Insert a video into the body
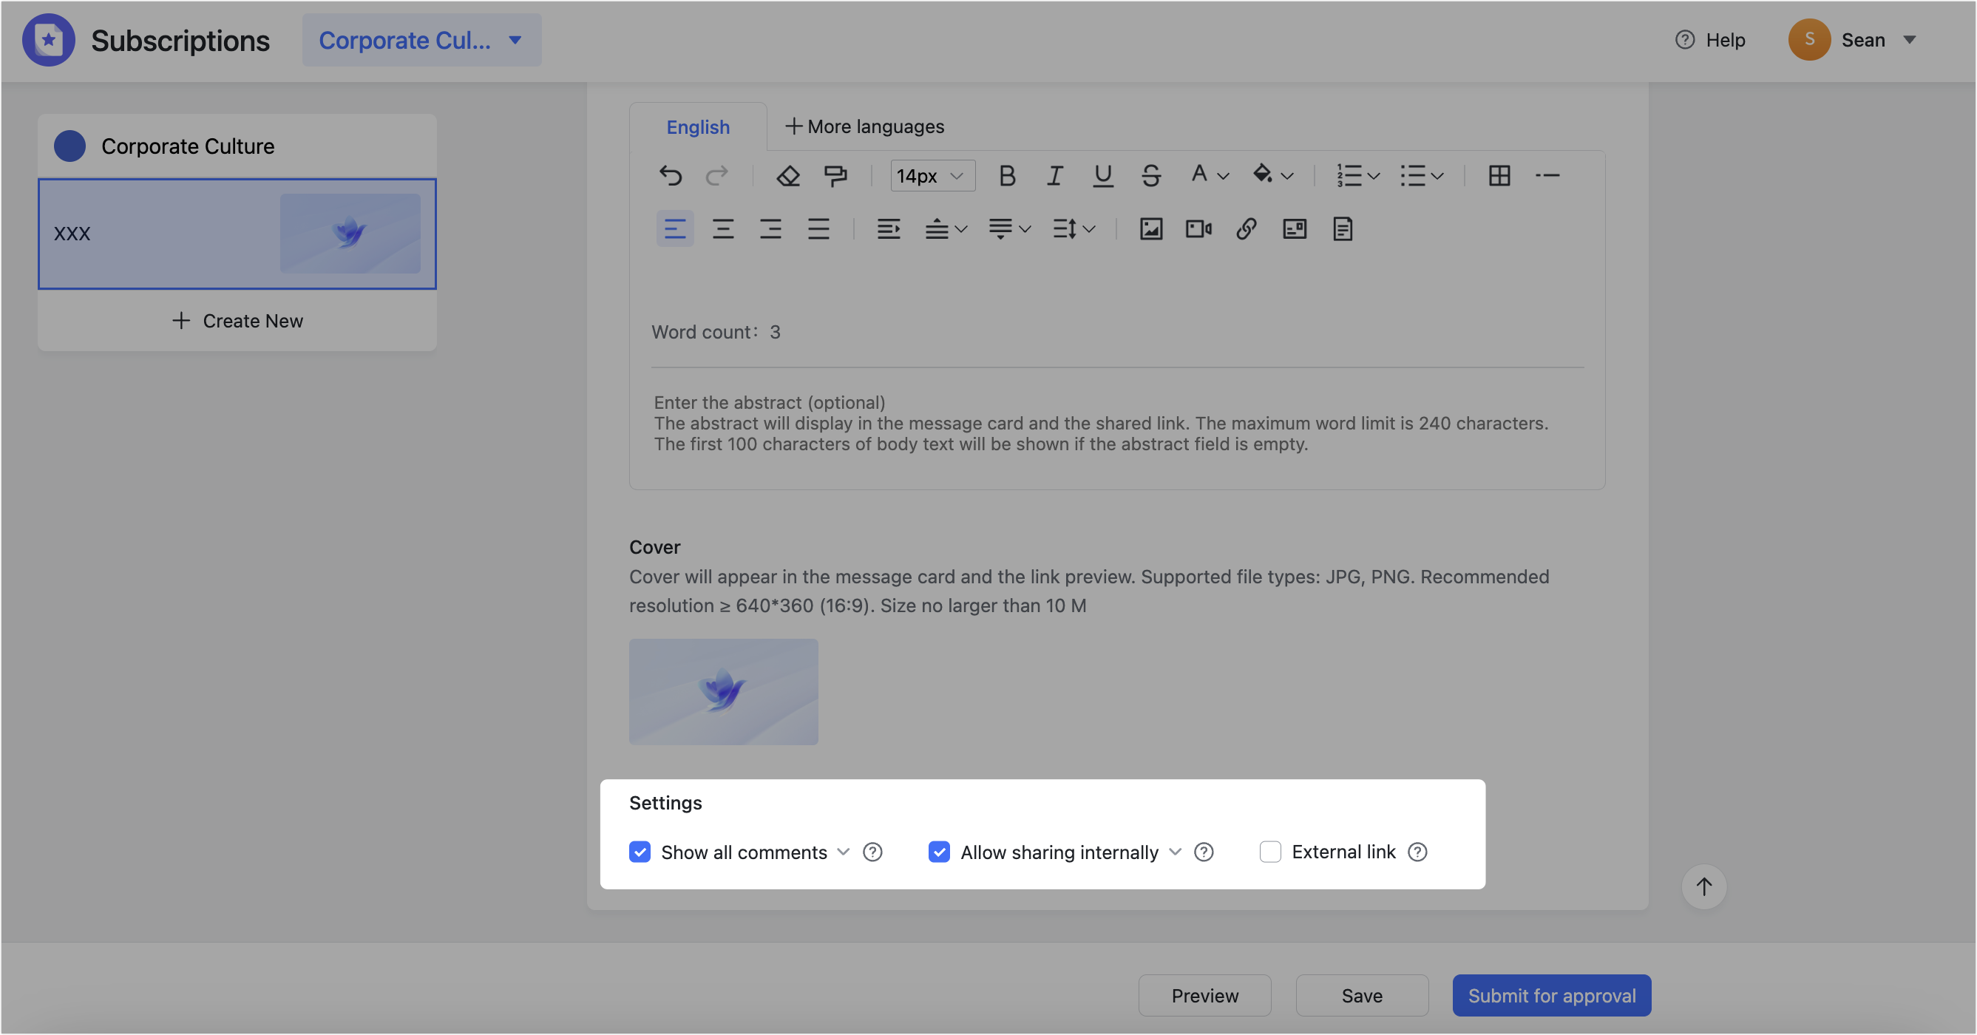The image size is (1977, 1035). pos(1198,228)
